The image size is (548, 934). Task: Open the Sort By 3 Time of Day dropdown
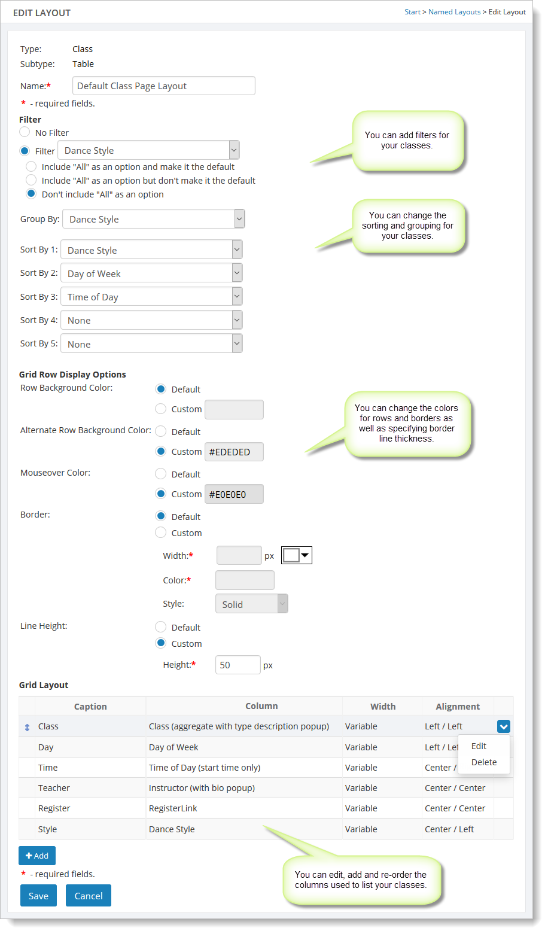pyautogui.click(x=152, y=297)
